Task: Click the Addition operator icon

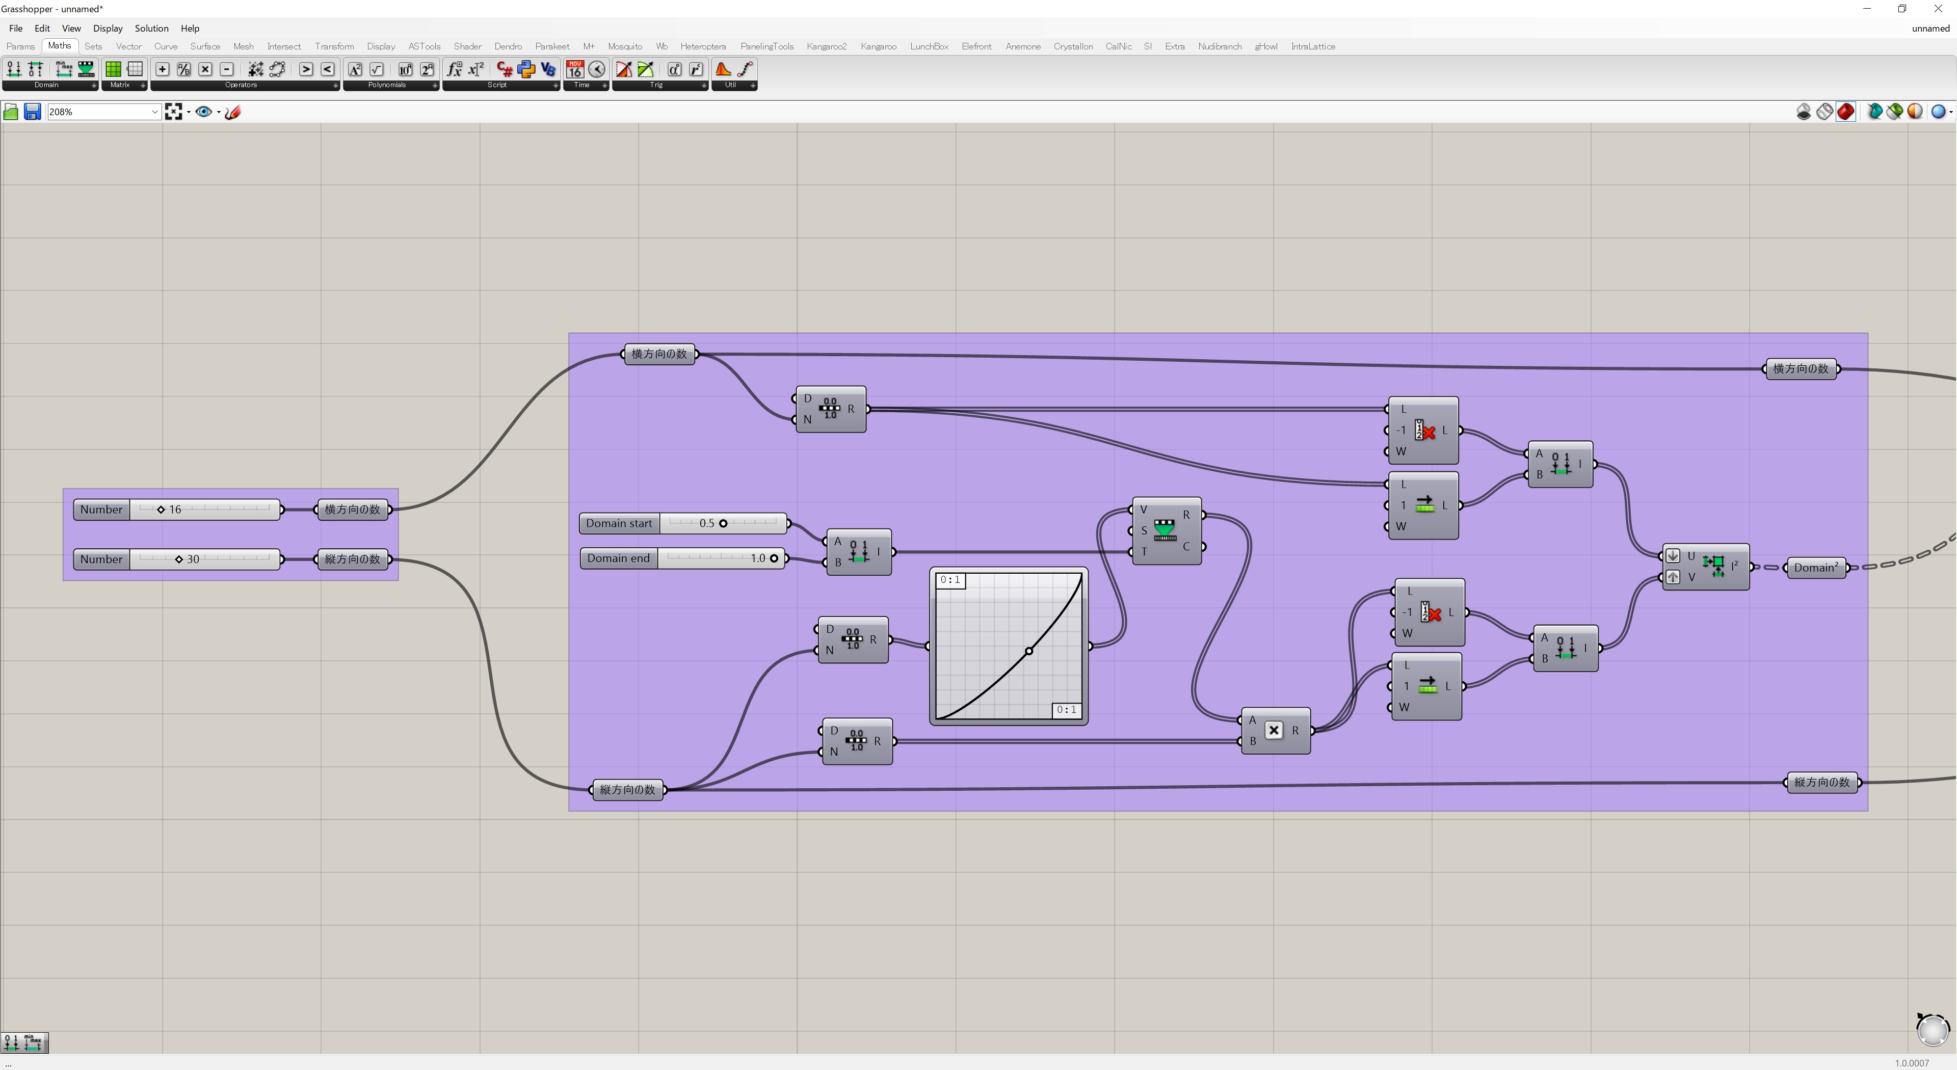Action: point(162,70)
